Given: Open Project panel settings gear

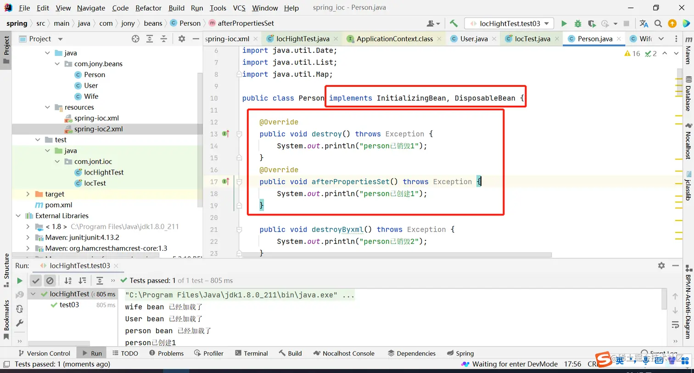Looking at the screenshot, I should 182,39.
